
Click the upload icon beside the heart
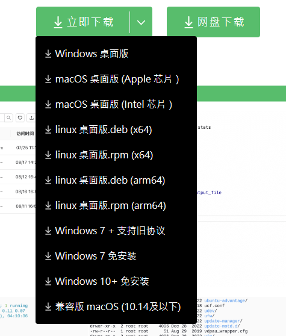point(31,117)
